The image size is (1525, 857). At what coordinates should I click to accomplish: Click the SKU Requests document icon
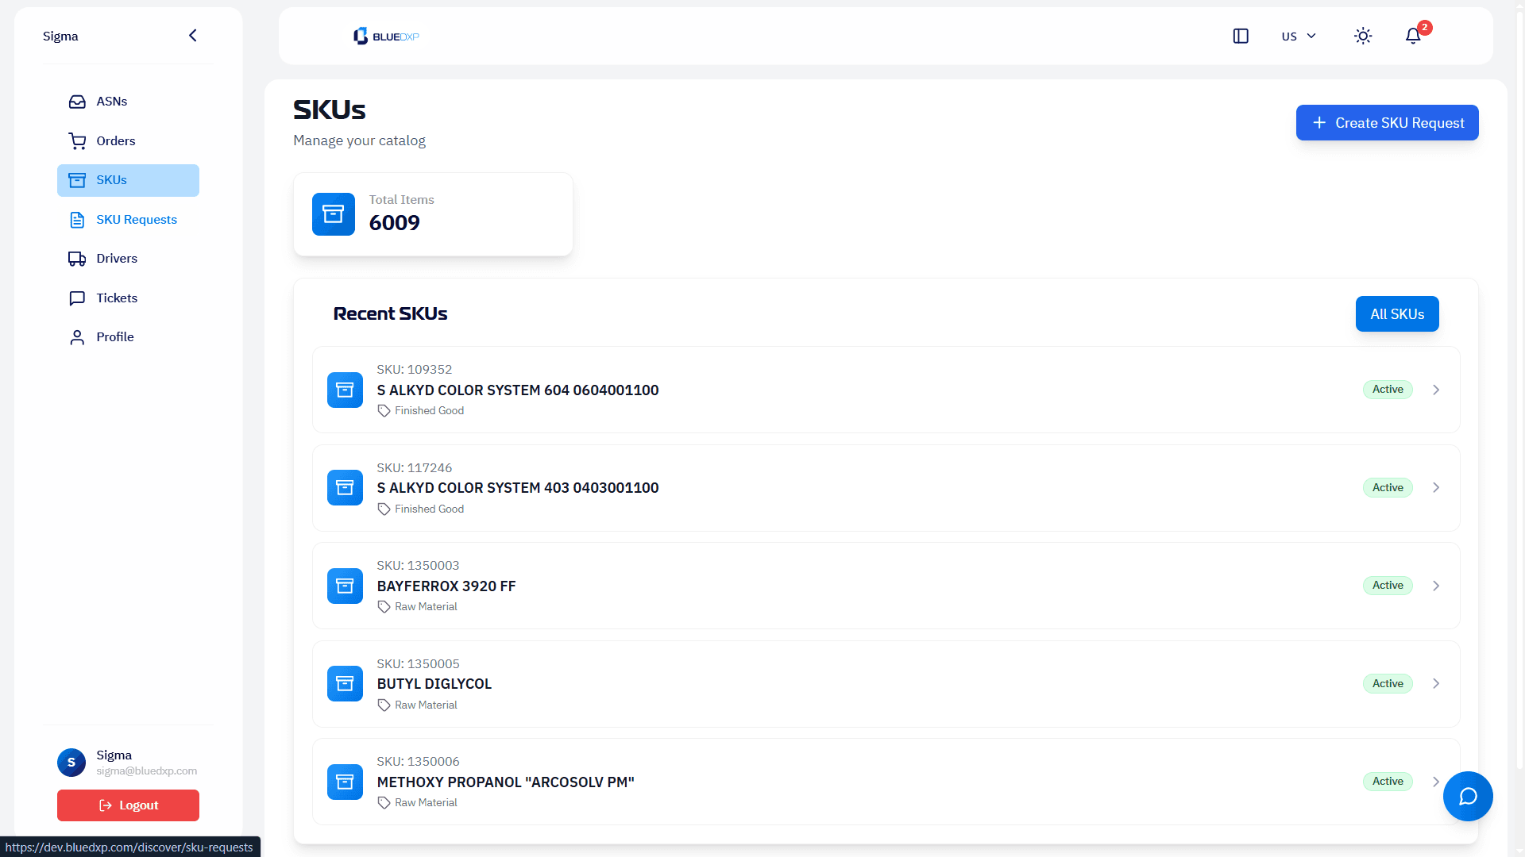[x=77, y=220]
